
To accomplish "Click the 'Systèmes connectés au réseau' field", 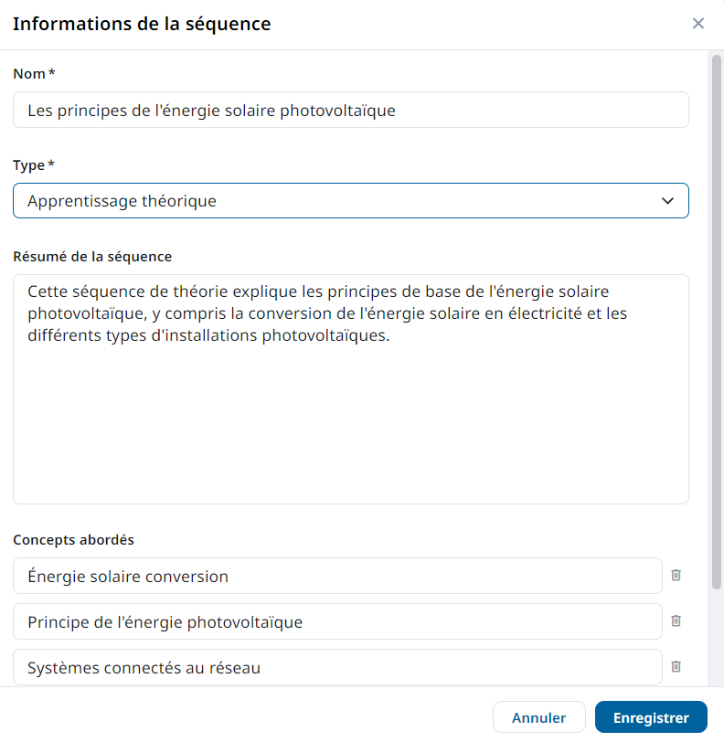I will 336,667.
